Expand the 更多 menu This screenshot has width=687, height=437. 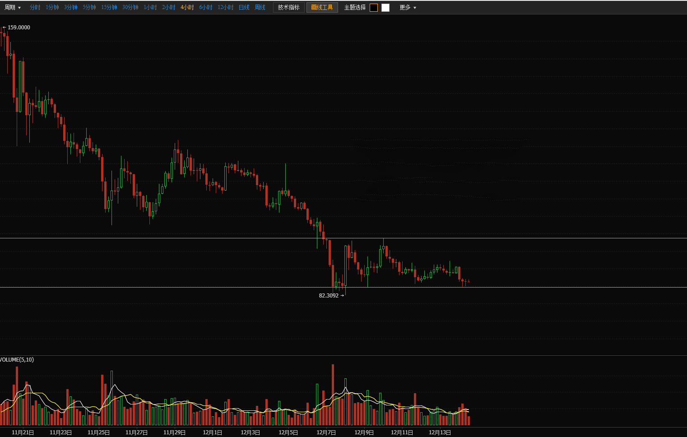coord(408,8)
